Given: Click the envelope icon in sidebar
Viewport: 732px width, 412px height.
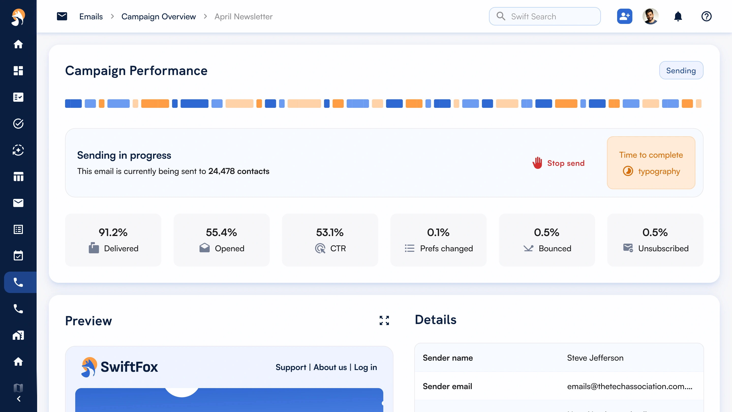Looking at the screenshot, I should click(18, 203).
